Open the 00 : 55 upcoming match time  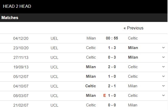pyautogui.click(x=112, y=38)
